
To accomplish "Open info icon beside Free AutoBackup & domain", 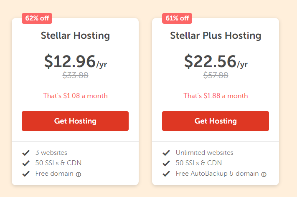I will coord(264,174).
